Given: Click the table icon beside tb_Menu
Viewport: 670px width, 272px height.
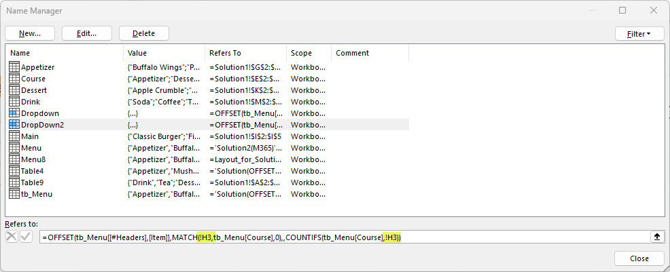Looking at the screenshot, I should 14,194.
